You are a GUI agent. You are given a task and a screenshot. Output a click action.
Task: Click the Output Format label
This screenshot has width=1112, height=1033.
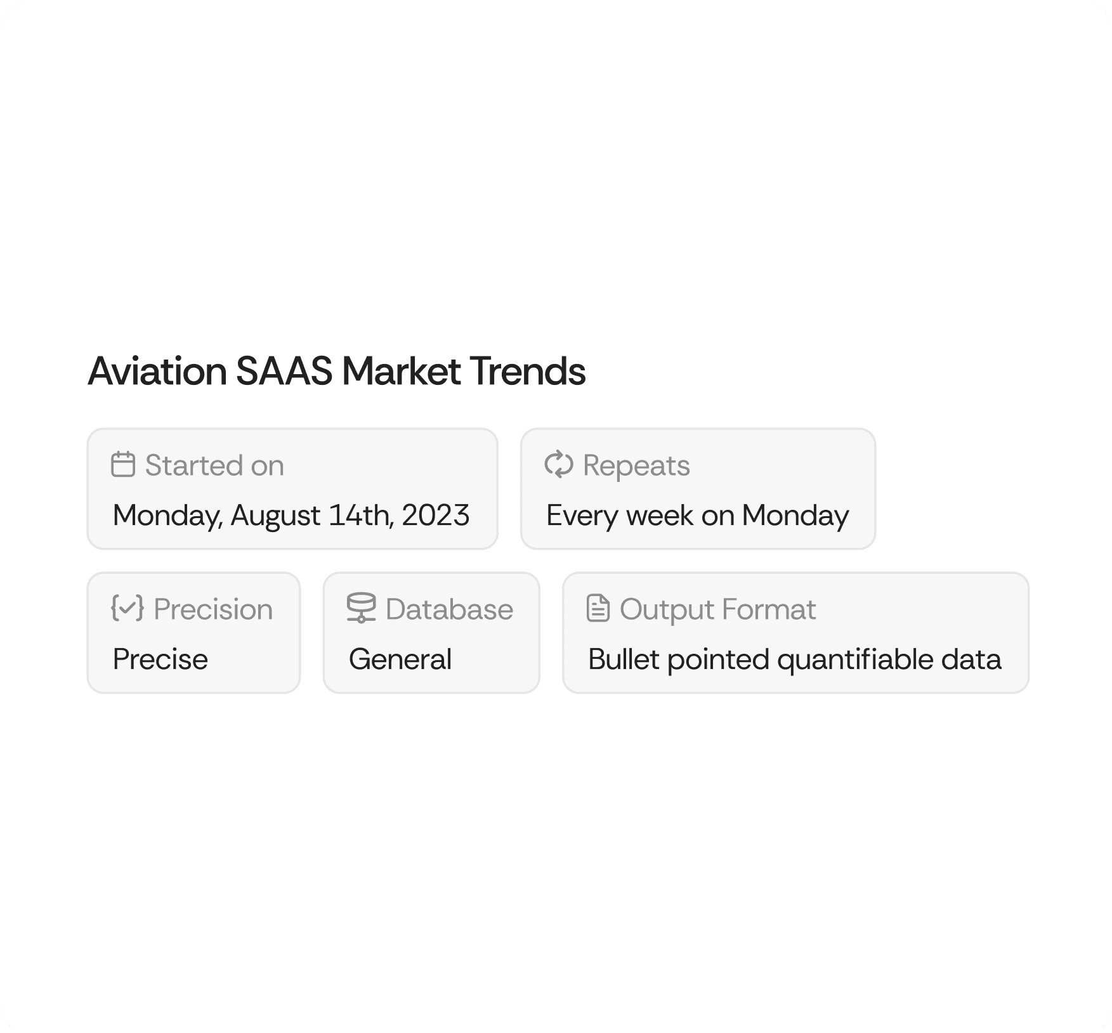tap(717, 609)
